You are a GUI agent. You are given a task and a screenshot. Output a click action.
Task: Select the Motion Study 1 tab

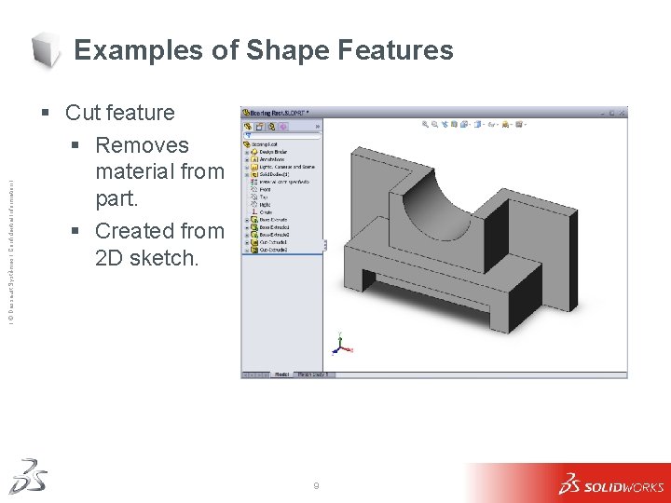pos(314,374)
